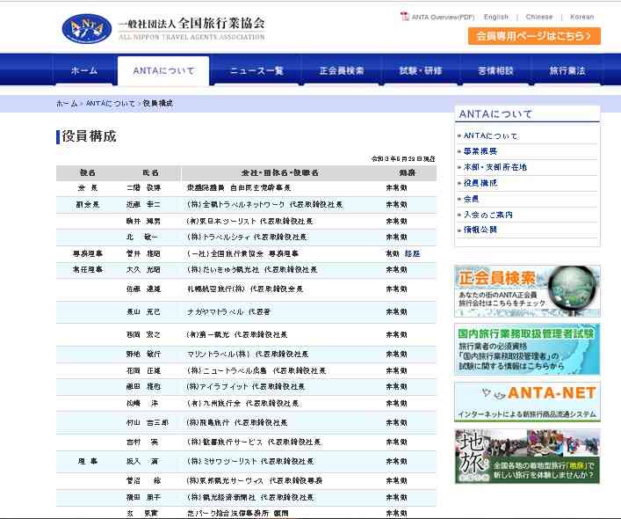Viewport: 621px width, 519px height.
Task: Open ANTA Overview(PDF) link
Action: tap(443, 17)
